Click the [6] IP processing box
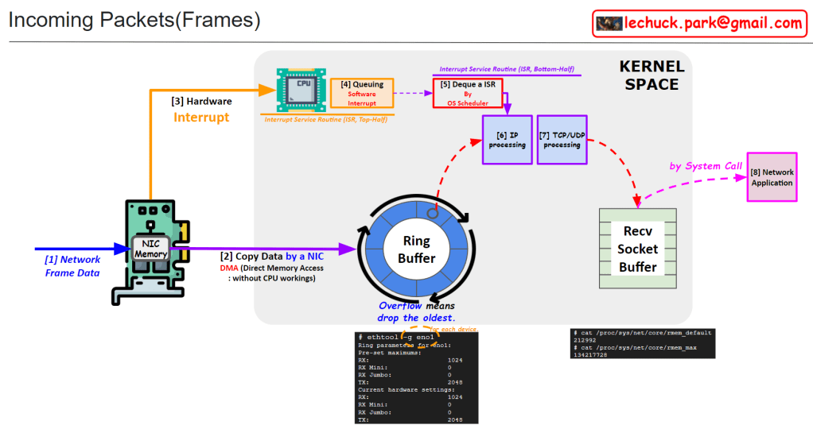The width and height of the screenshot is (813, 429). coord(507,140)
